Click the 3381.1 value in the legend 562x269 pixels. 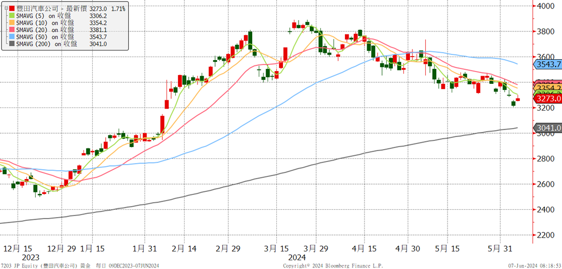click(x=97, y=29)
